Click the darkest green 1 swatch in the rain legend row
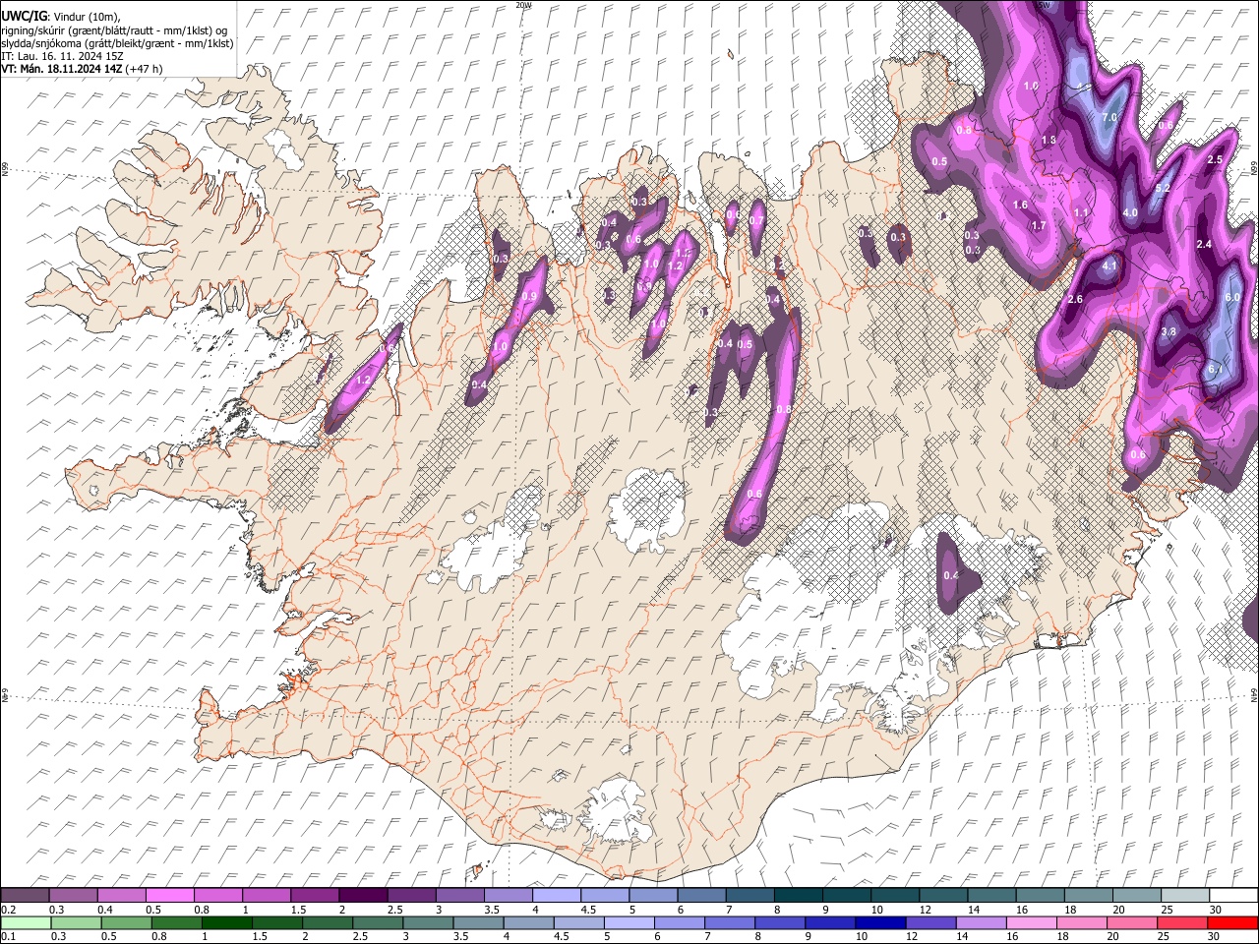This screenshot has height=944, width=1259. pyautogui.click(x=227, y=922)
